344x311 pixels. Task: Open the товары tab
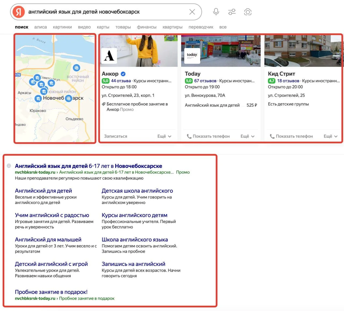tap(123, 27)
